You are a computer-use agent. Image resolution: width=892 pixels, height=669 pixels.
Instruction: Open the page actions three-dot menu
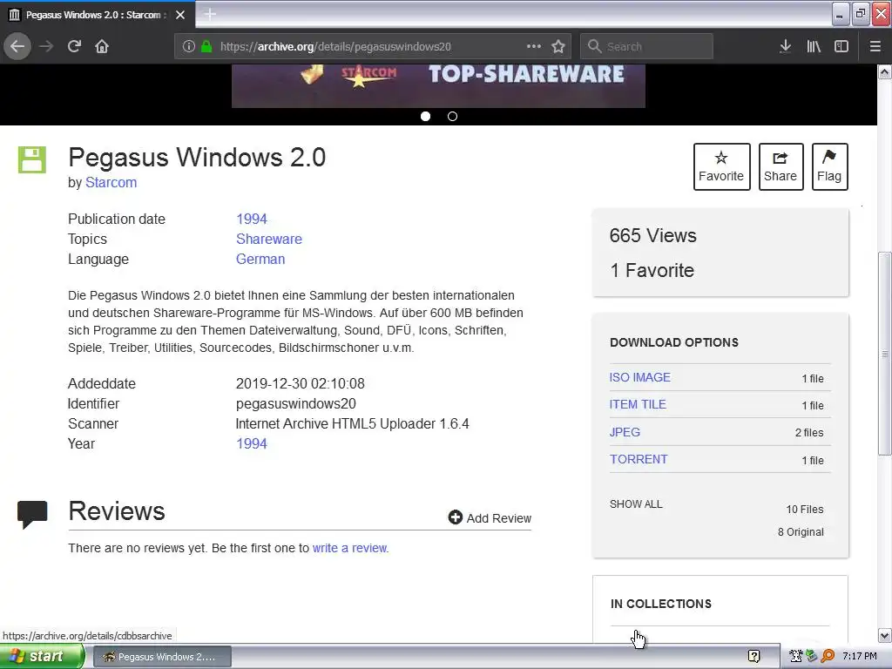pyautogui.click(x=534, y=46)
